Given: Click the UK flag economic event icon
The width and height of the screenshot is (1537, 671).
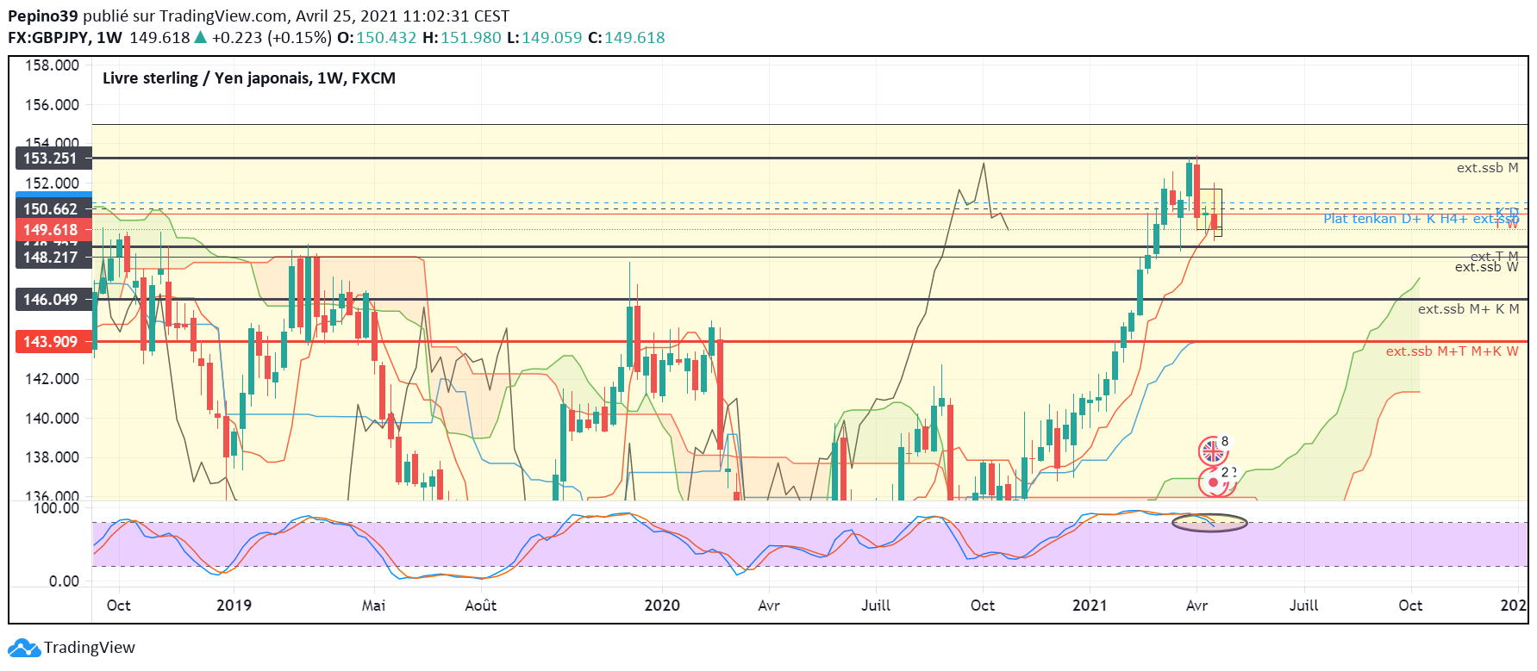Looking at the screenshot, I should (x=1212, y=450).
